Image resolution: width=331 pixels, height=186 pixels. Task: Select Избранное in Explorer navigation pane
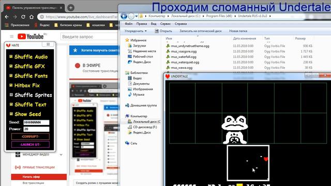pos(138,40)
